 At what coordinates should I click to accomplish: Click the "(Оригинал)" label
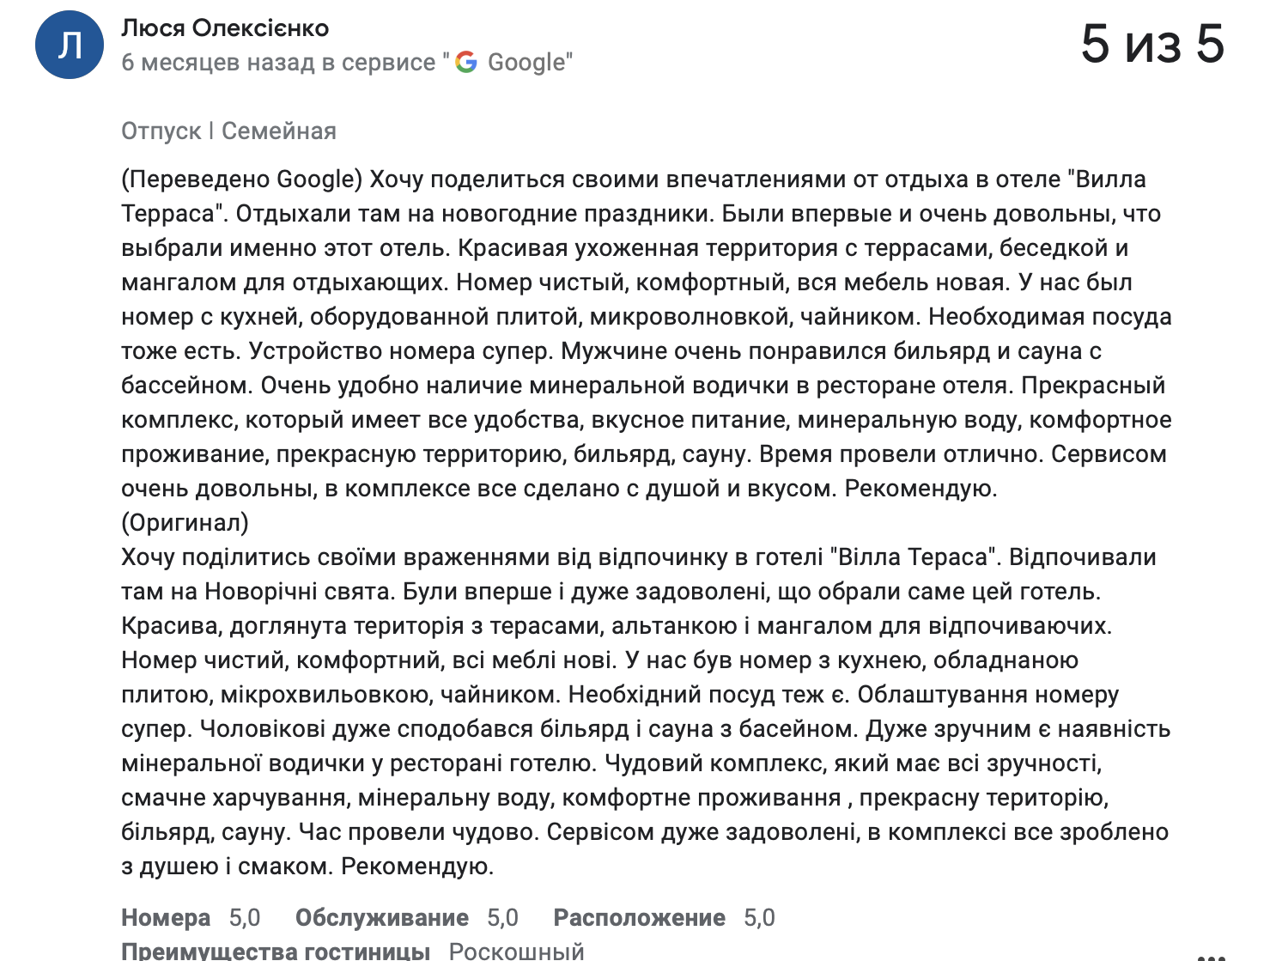[185, 523]
